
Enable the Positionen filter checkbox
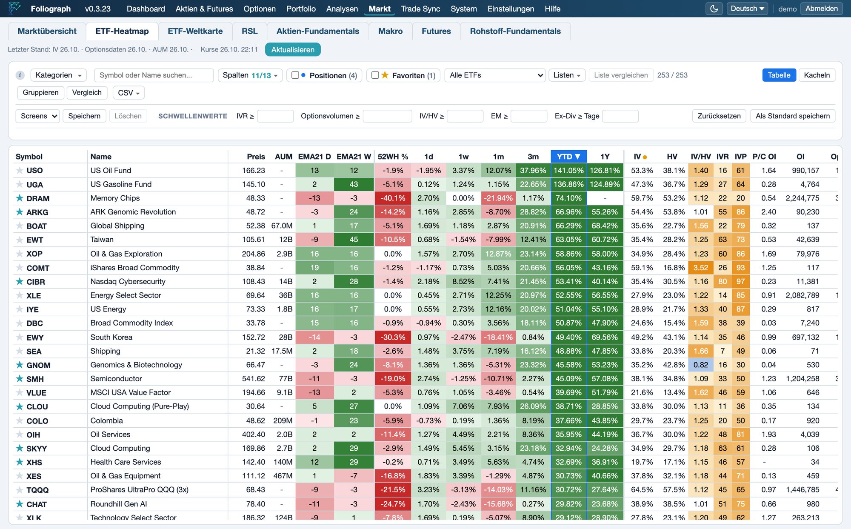[x=295, y=75]
